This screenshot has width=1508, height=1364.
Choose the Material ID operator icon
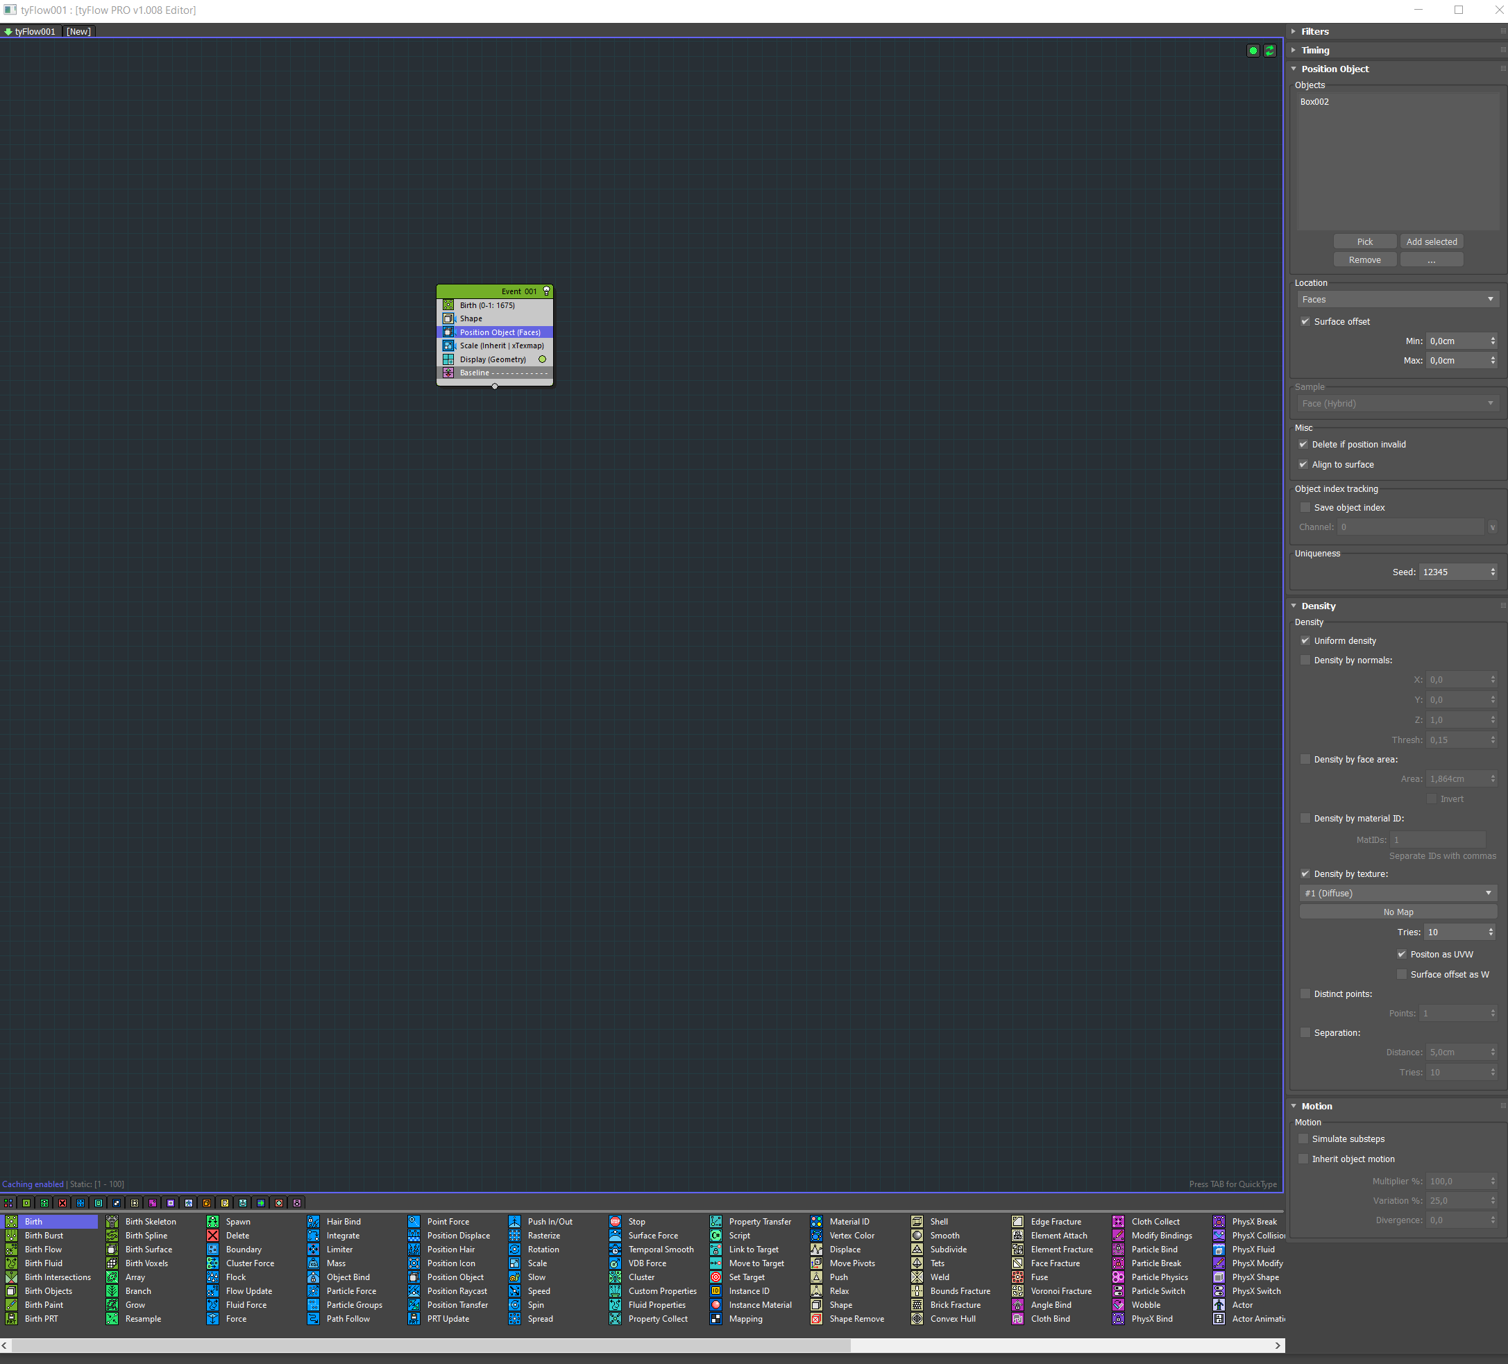(816, 1221)
